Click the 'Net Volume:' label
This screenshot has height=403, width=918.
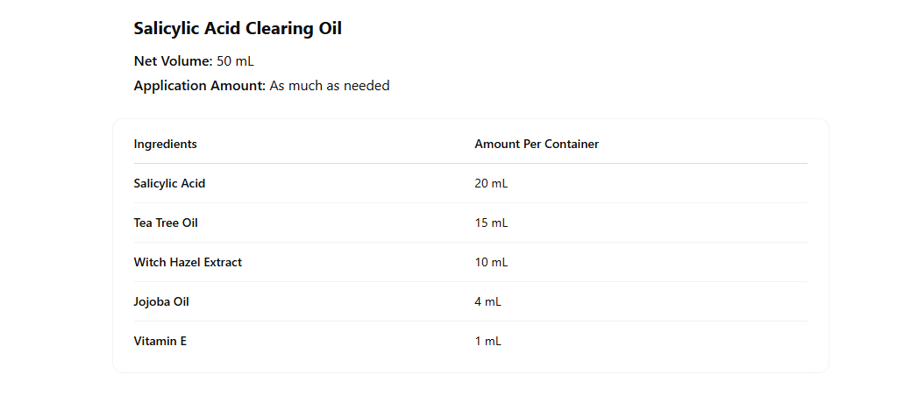click(173, 61)
